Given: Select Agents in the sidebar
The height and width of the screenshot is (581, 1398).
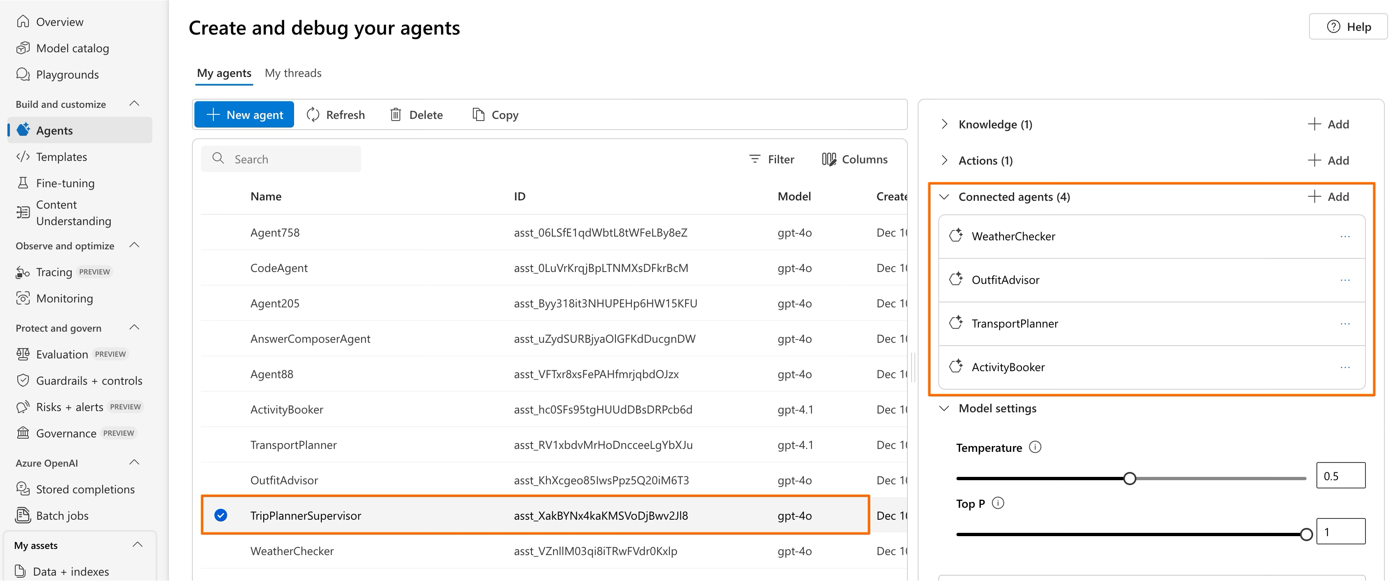Looking at the screenshot, I should pyautogui.click(x=80, y=130).
